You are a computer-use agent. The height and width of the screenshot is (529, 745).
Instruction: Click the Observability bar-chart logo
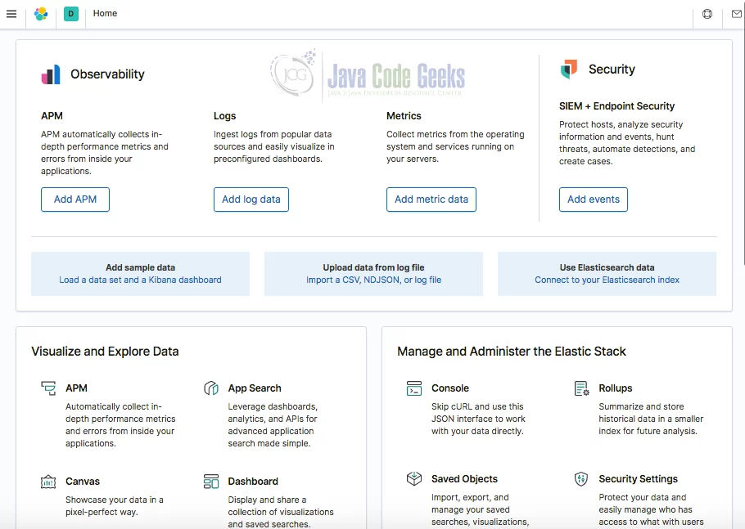51,74
